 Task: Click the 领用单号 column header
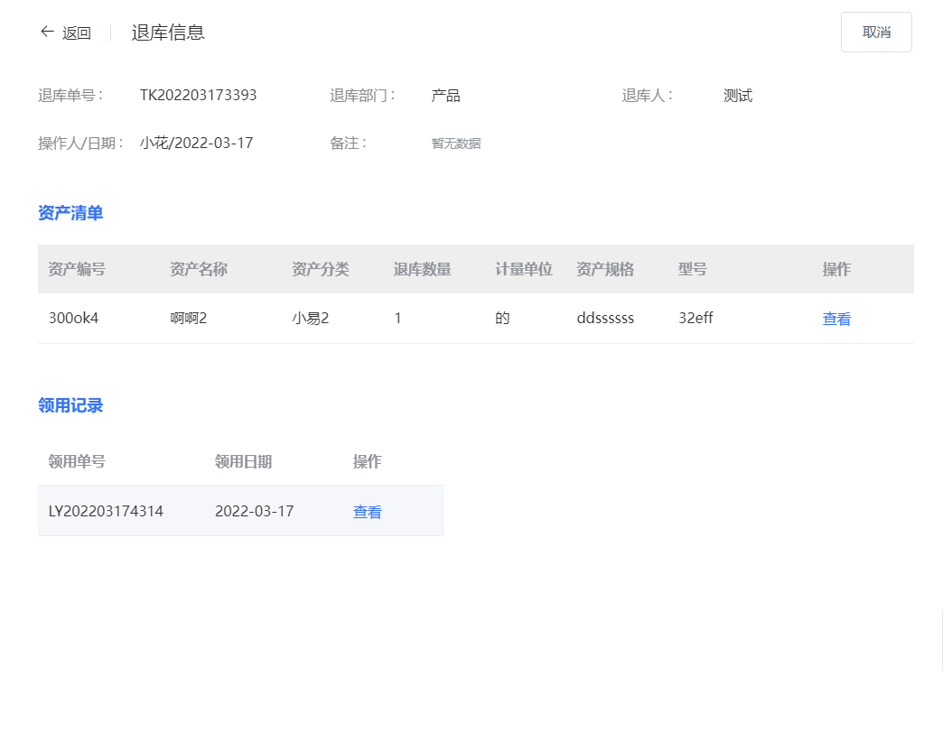pyautogui.click(x=77, y=461)
